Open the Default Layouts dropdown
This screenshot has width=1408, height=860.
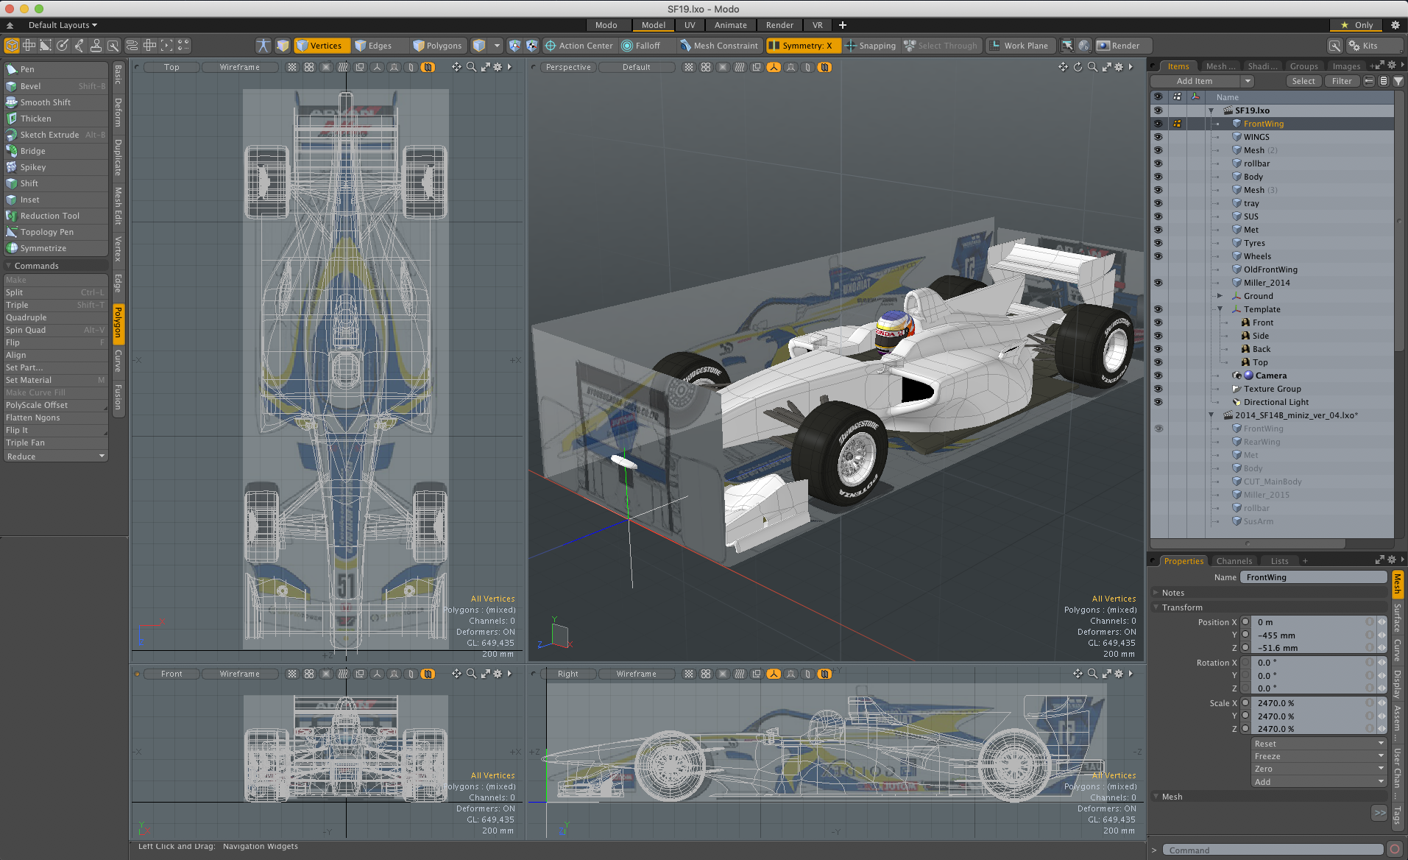pyautogui.click(x=62, y=25)
